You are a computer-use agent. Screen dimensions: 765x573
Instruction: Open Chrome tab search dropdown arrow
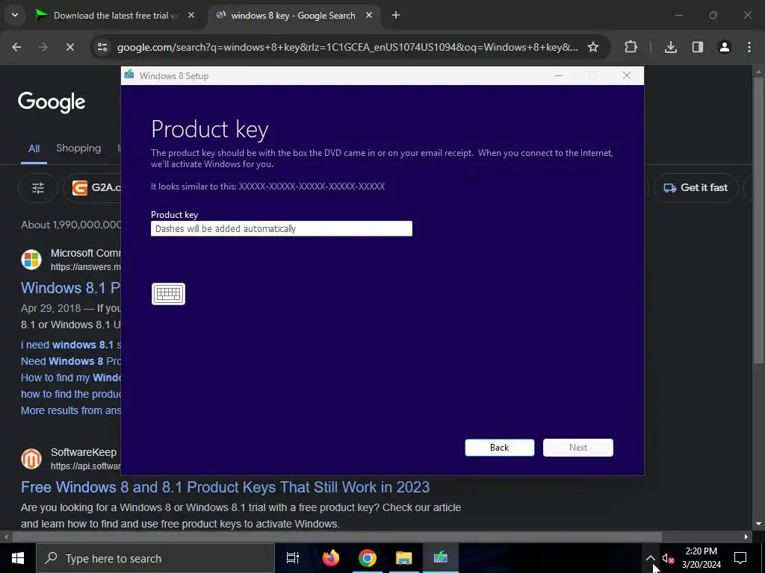click(x=15, y=15)
